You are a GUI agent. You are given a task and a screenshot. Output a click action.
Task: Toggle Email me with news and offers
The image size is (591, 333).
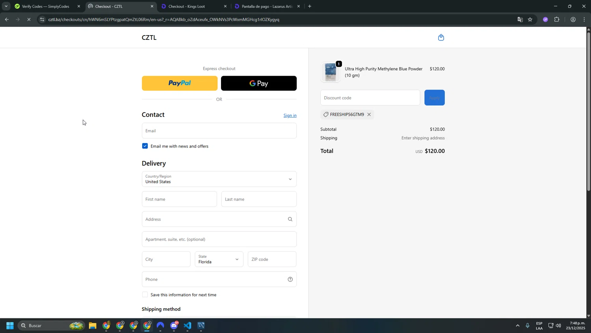coord(145,146)
